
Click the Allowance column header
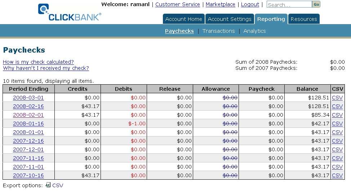[216, 89]
